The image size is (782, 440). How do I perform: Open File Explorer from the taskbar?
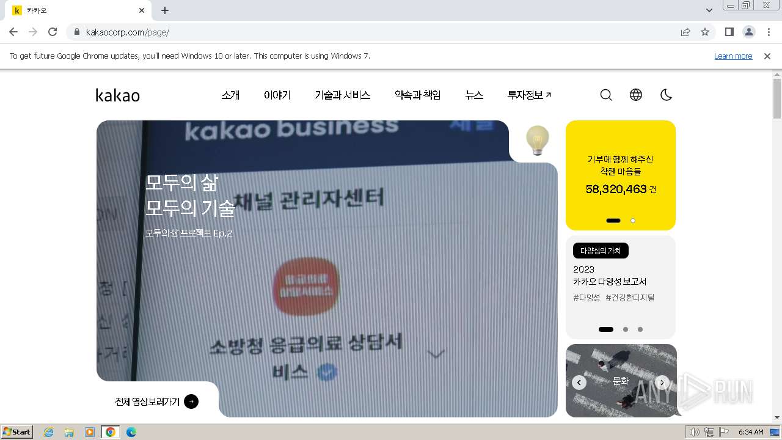(x=69, y=432)
